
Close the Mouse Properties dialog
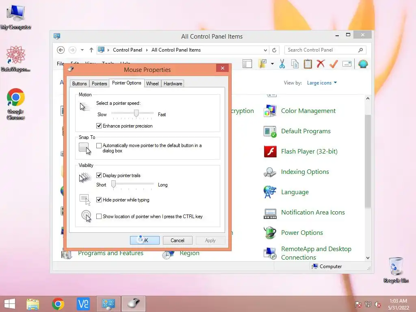point(222,68)
